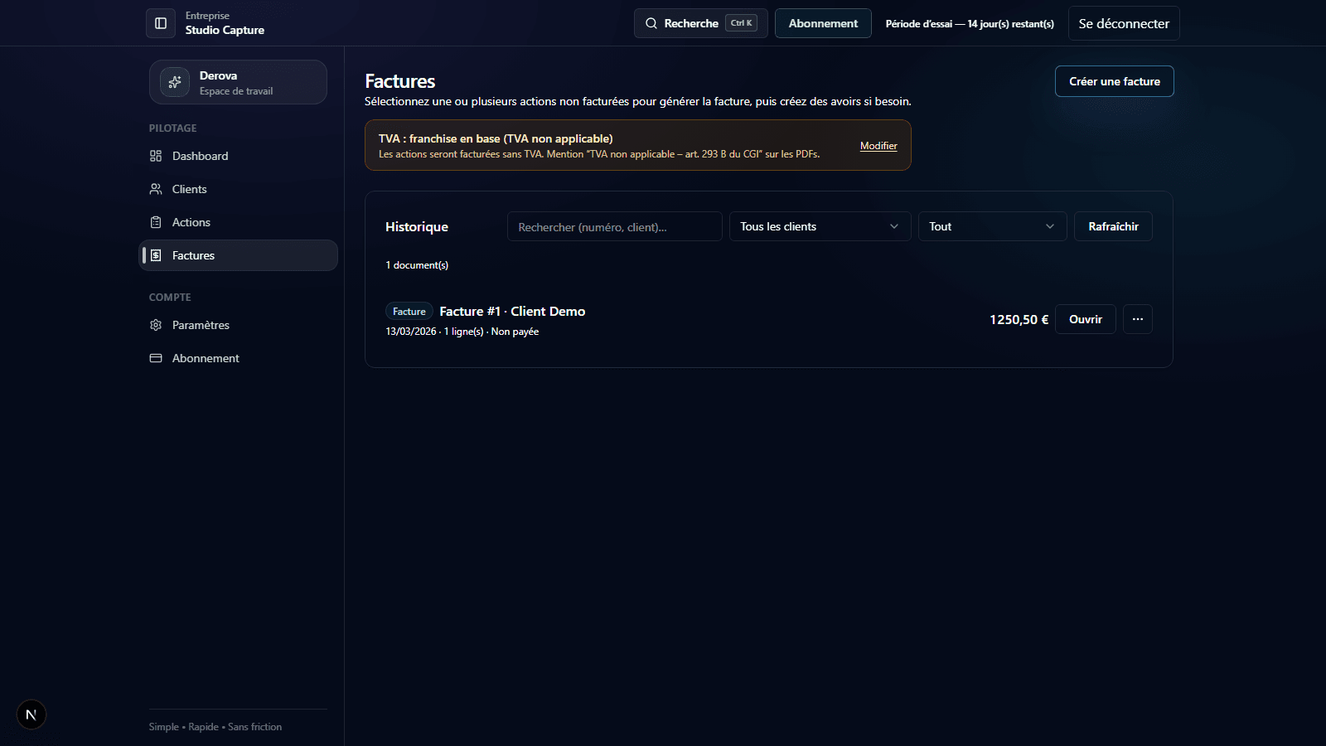
Task: Open the three-dot menu for Facture #1
Action: (1138, 319)
